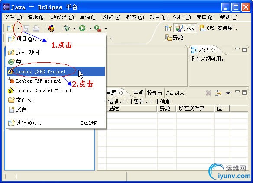Open the 项目(P) menu
Viewport: 253px width, 183px height.
159,17
